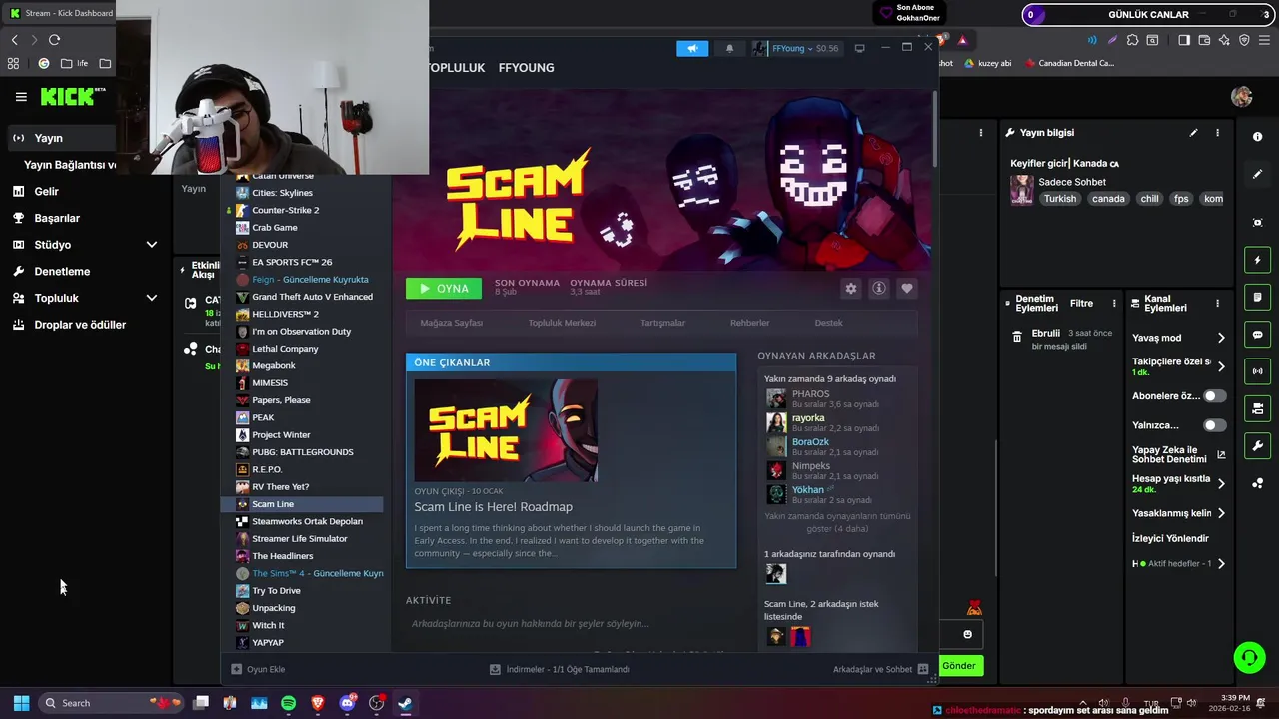Open Yapay Zeka ile Sohbet Denetimi link
This screenshot has width=1279, height=719.
pyautogui.click(x=1178, y=454)
